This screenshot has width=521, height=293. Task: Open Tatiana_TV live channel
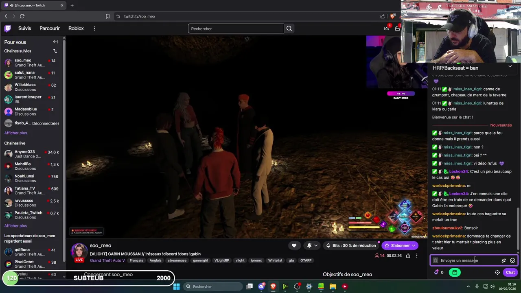pyautogui.click(x=32, y=191)
